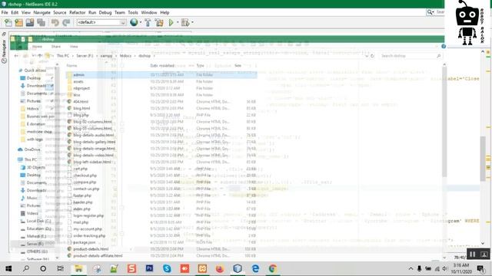Select the cart.php file row
Viewport: 492px width, 276px height.
161,169
